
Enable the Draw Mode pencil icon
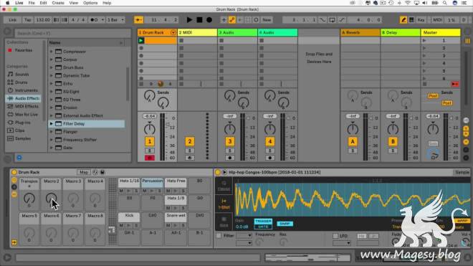point(403,20)
